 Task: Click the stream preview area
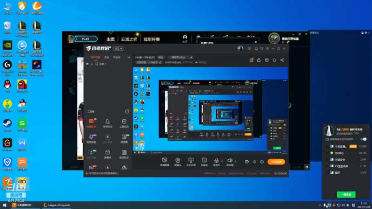[x=211, y=111]
